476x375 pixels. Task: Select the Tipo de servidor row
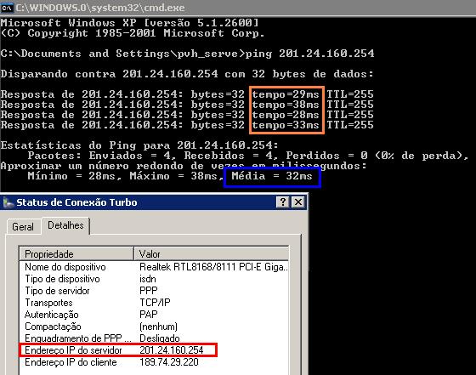154,291
